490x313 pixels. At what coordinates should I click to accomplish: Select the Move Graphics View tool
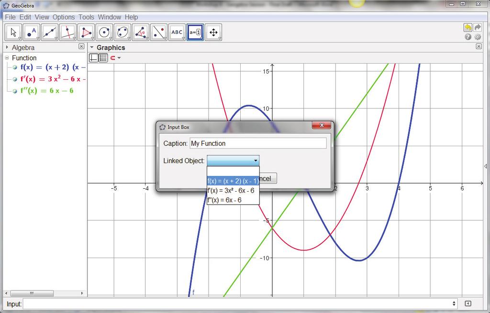click(x=213, y=32)
